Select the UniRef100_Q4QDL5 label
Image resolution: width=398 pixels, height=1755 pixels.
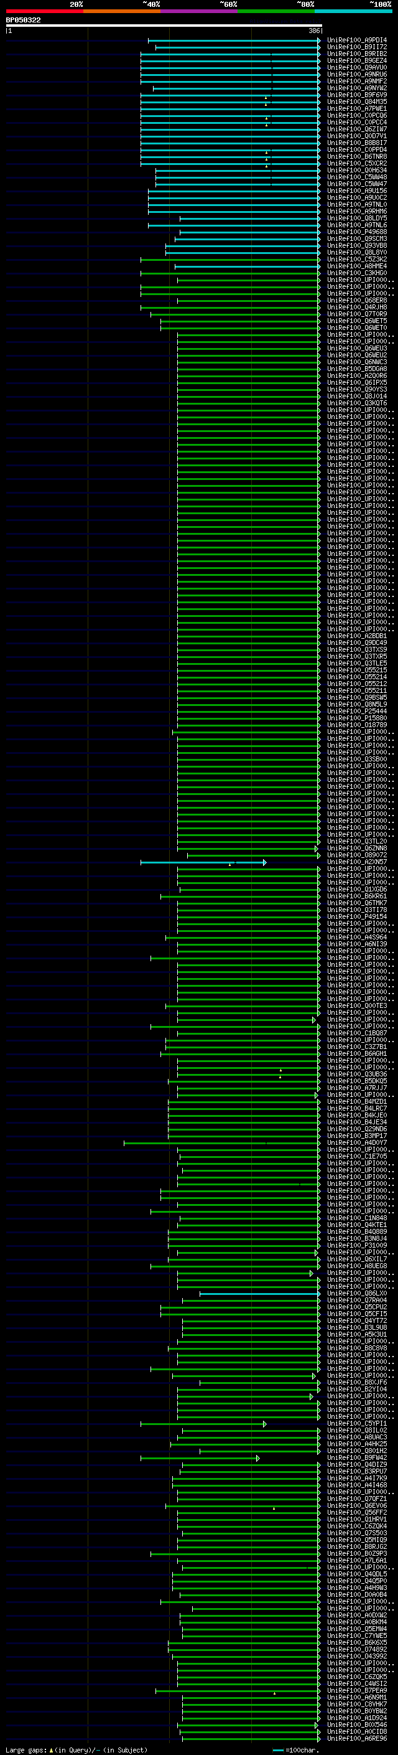(x=356, y=1574)
